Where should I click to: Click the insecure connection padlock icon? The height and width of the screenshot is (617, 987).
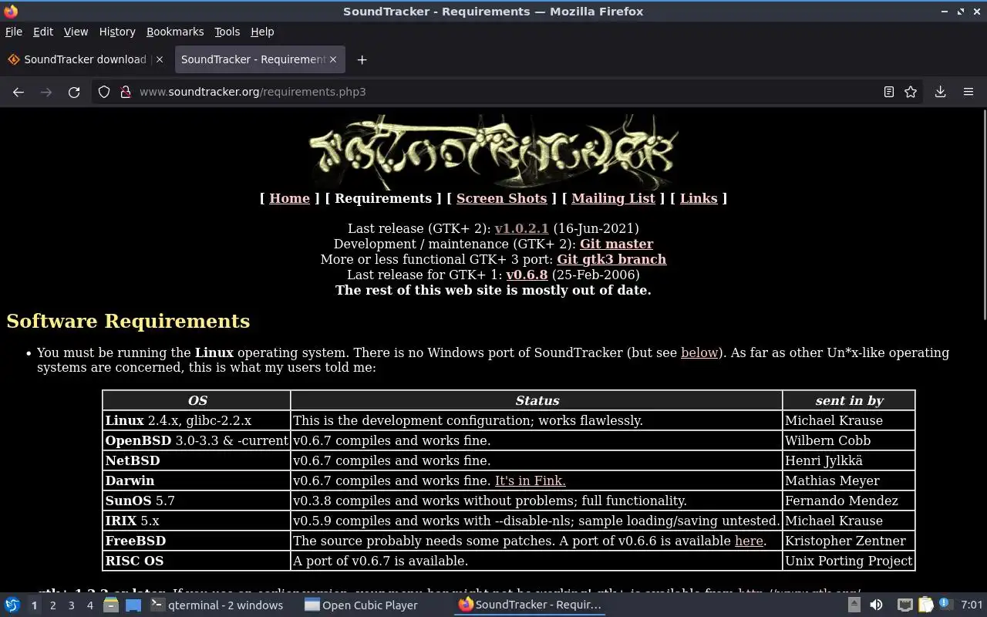[x=126, y=92]
